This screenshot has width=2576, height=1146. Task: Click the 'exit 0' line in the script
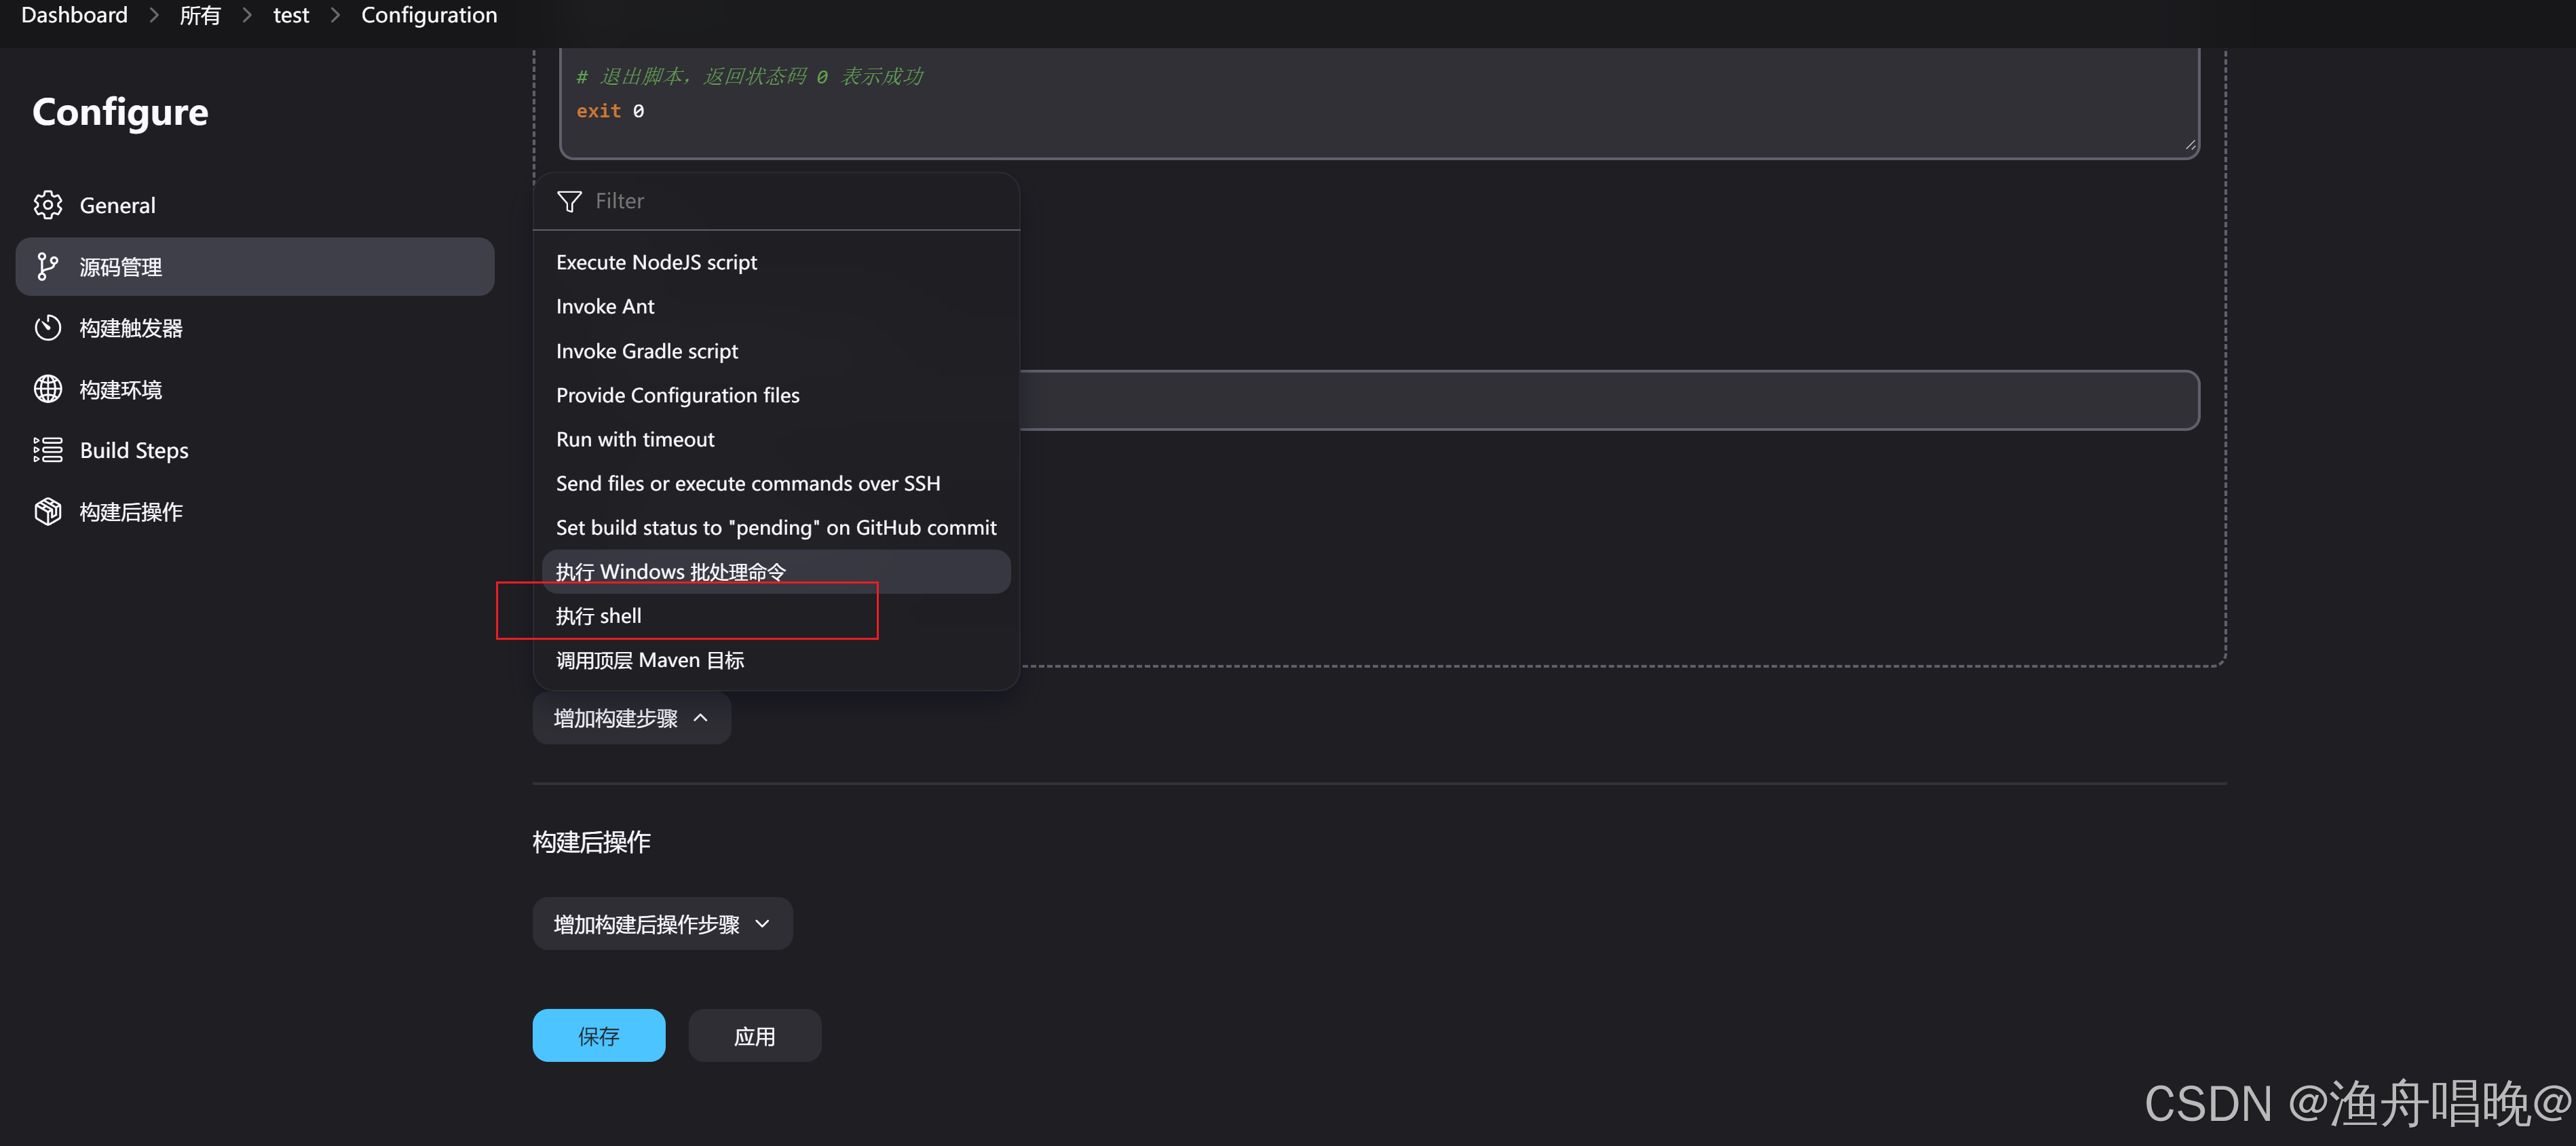pyautogui.click(x=610, y=111)
